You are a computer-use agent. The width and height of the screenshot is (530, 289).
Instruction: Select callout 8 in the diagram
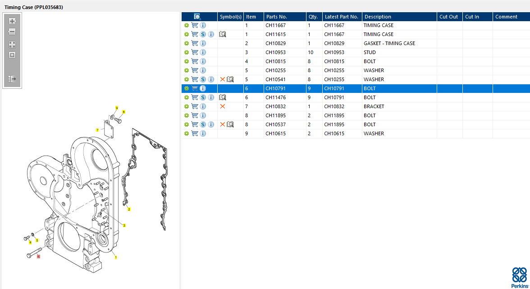point(123,112)
